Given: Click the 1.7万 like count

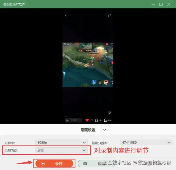Looking at the screenshot, I should [91, 120].
